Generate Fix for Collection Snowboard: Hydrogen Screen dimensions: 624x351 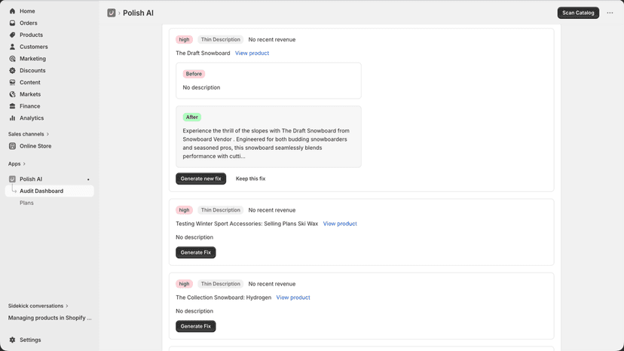click(x=195, y=326)
